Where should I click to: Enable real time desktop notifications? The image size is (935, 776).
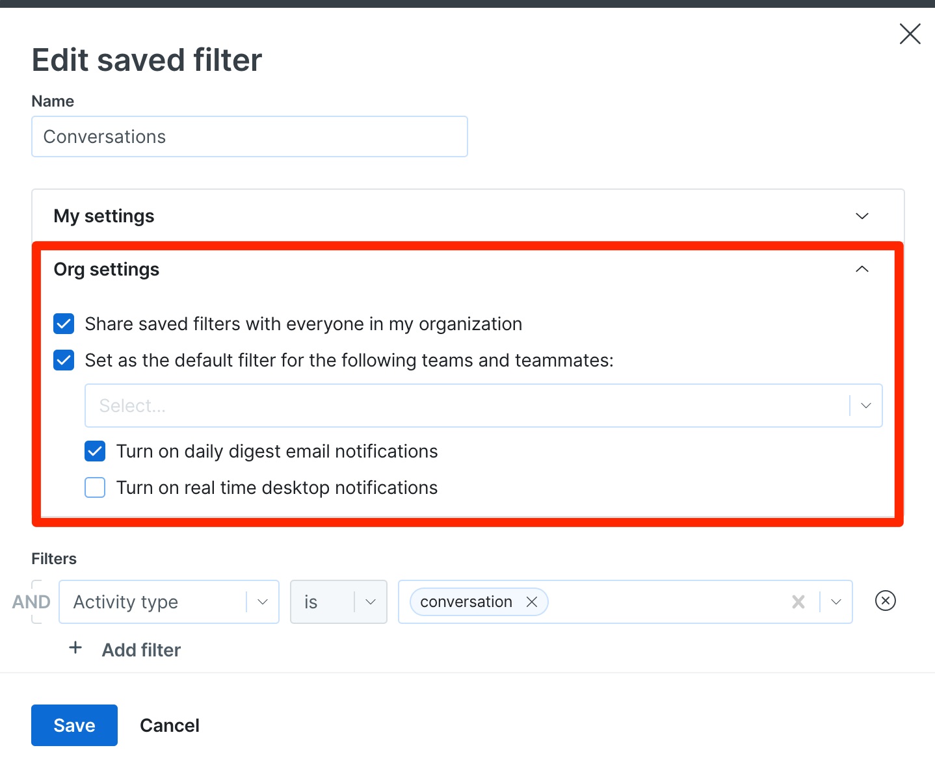tap(95, 487)
